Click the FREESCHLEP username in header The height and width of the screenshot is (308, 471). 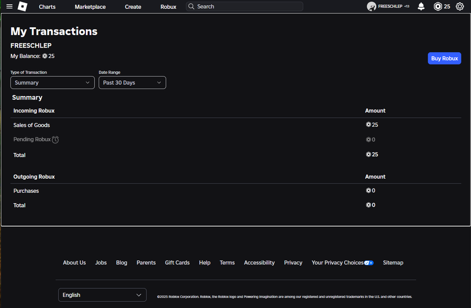(390, 6)
